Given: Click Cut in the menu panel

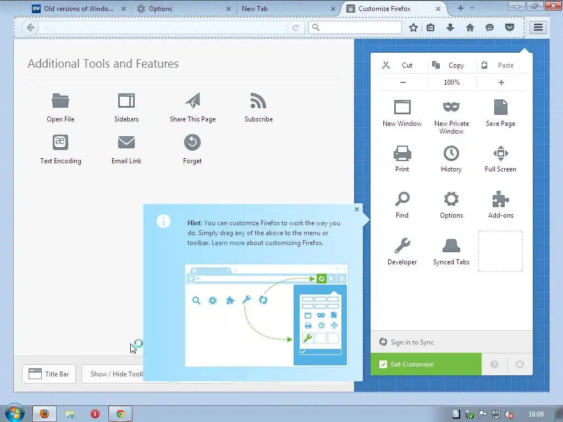Looking at the screenshot, I should (x=403, y=65).
